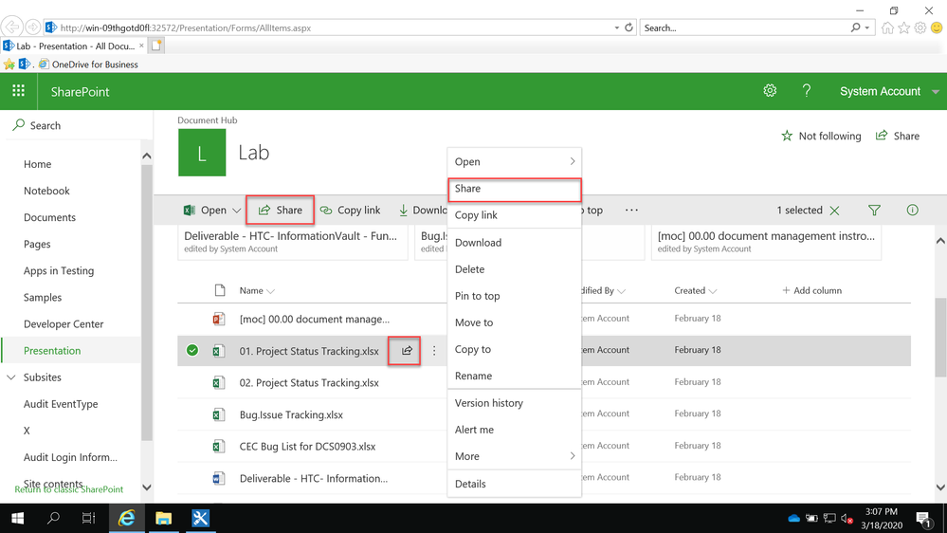Screen dimensions: 947x533
Task: Go to Home in the left navigation
Action: [x=38, y=164]
